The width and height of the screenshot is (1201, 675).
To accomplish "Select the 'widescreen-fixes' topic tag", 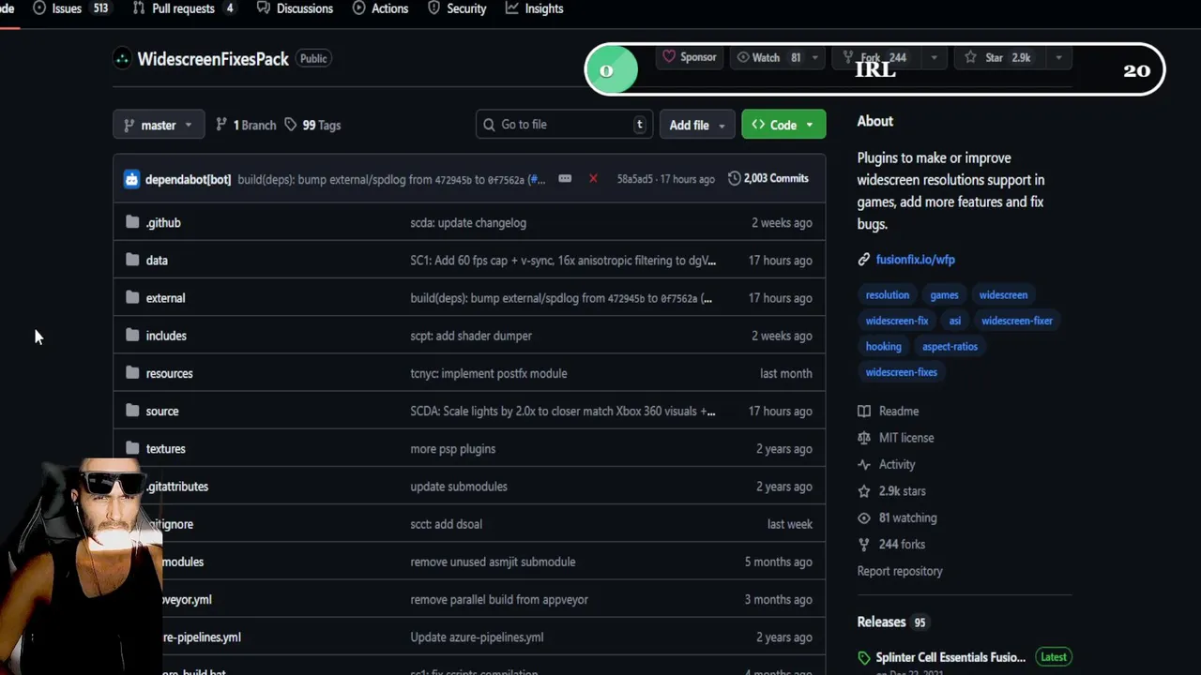I will coord(902,372).
